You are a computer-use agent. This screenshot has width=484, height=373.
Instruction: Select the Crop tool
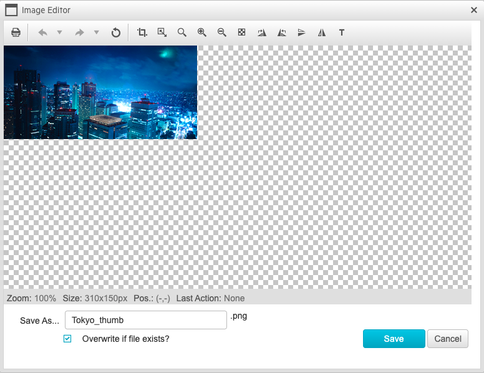click(142, 32)
